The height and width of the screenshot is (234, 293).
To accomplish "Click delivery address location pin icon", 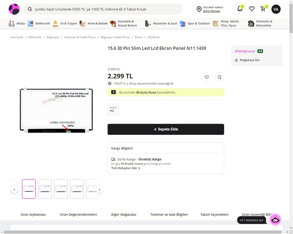I will point(199,9).
